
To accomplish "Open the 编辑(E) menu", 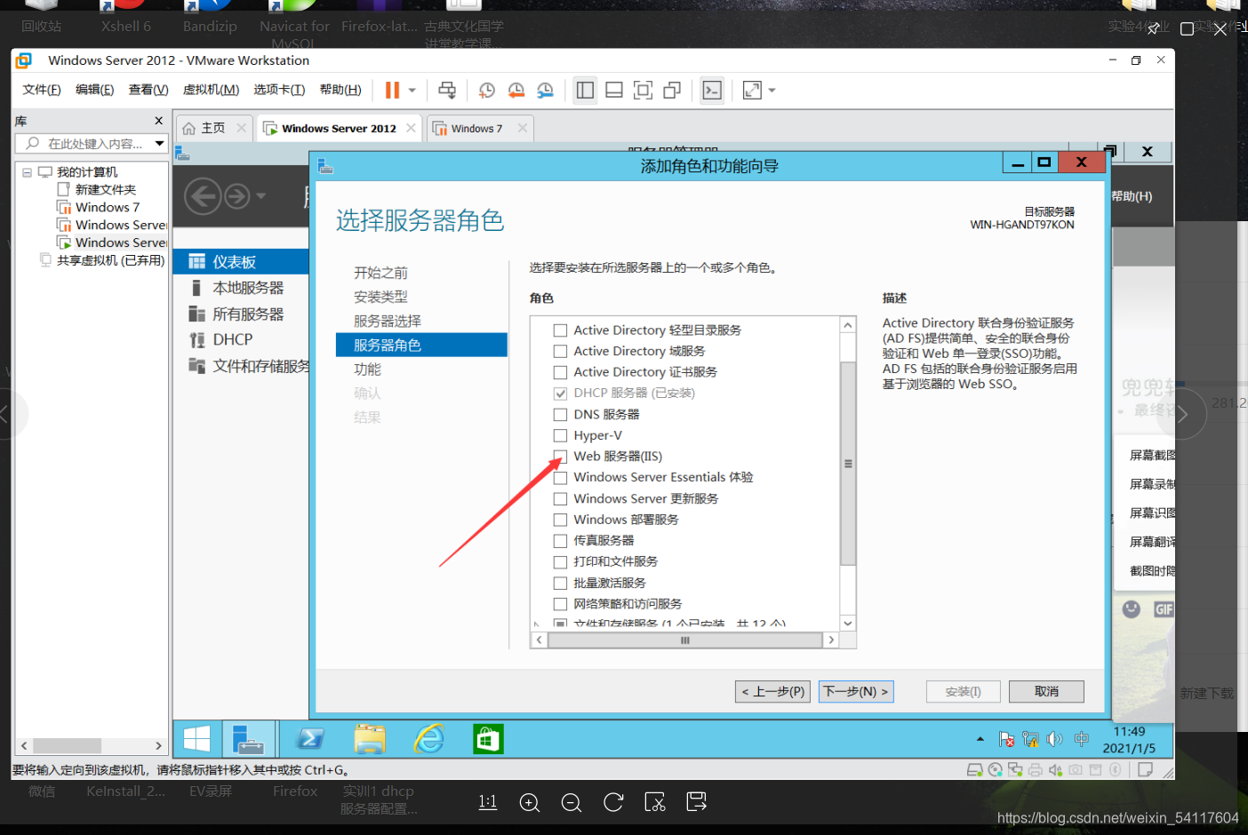I will click(x=95, y=90).
